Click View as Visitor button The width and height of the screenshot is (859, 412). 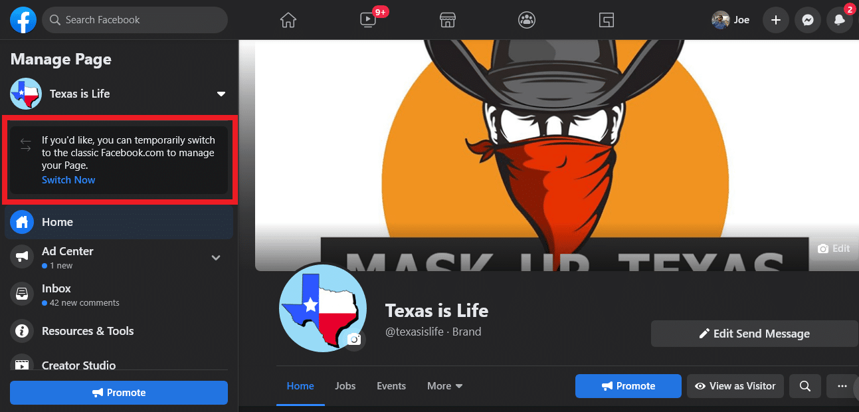pos(735,386)
